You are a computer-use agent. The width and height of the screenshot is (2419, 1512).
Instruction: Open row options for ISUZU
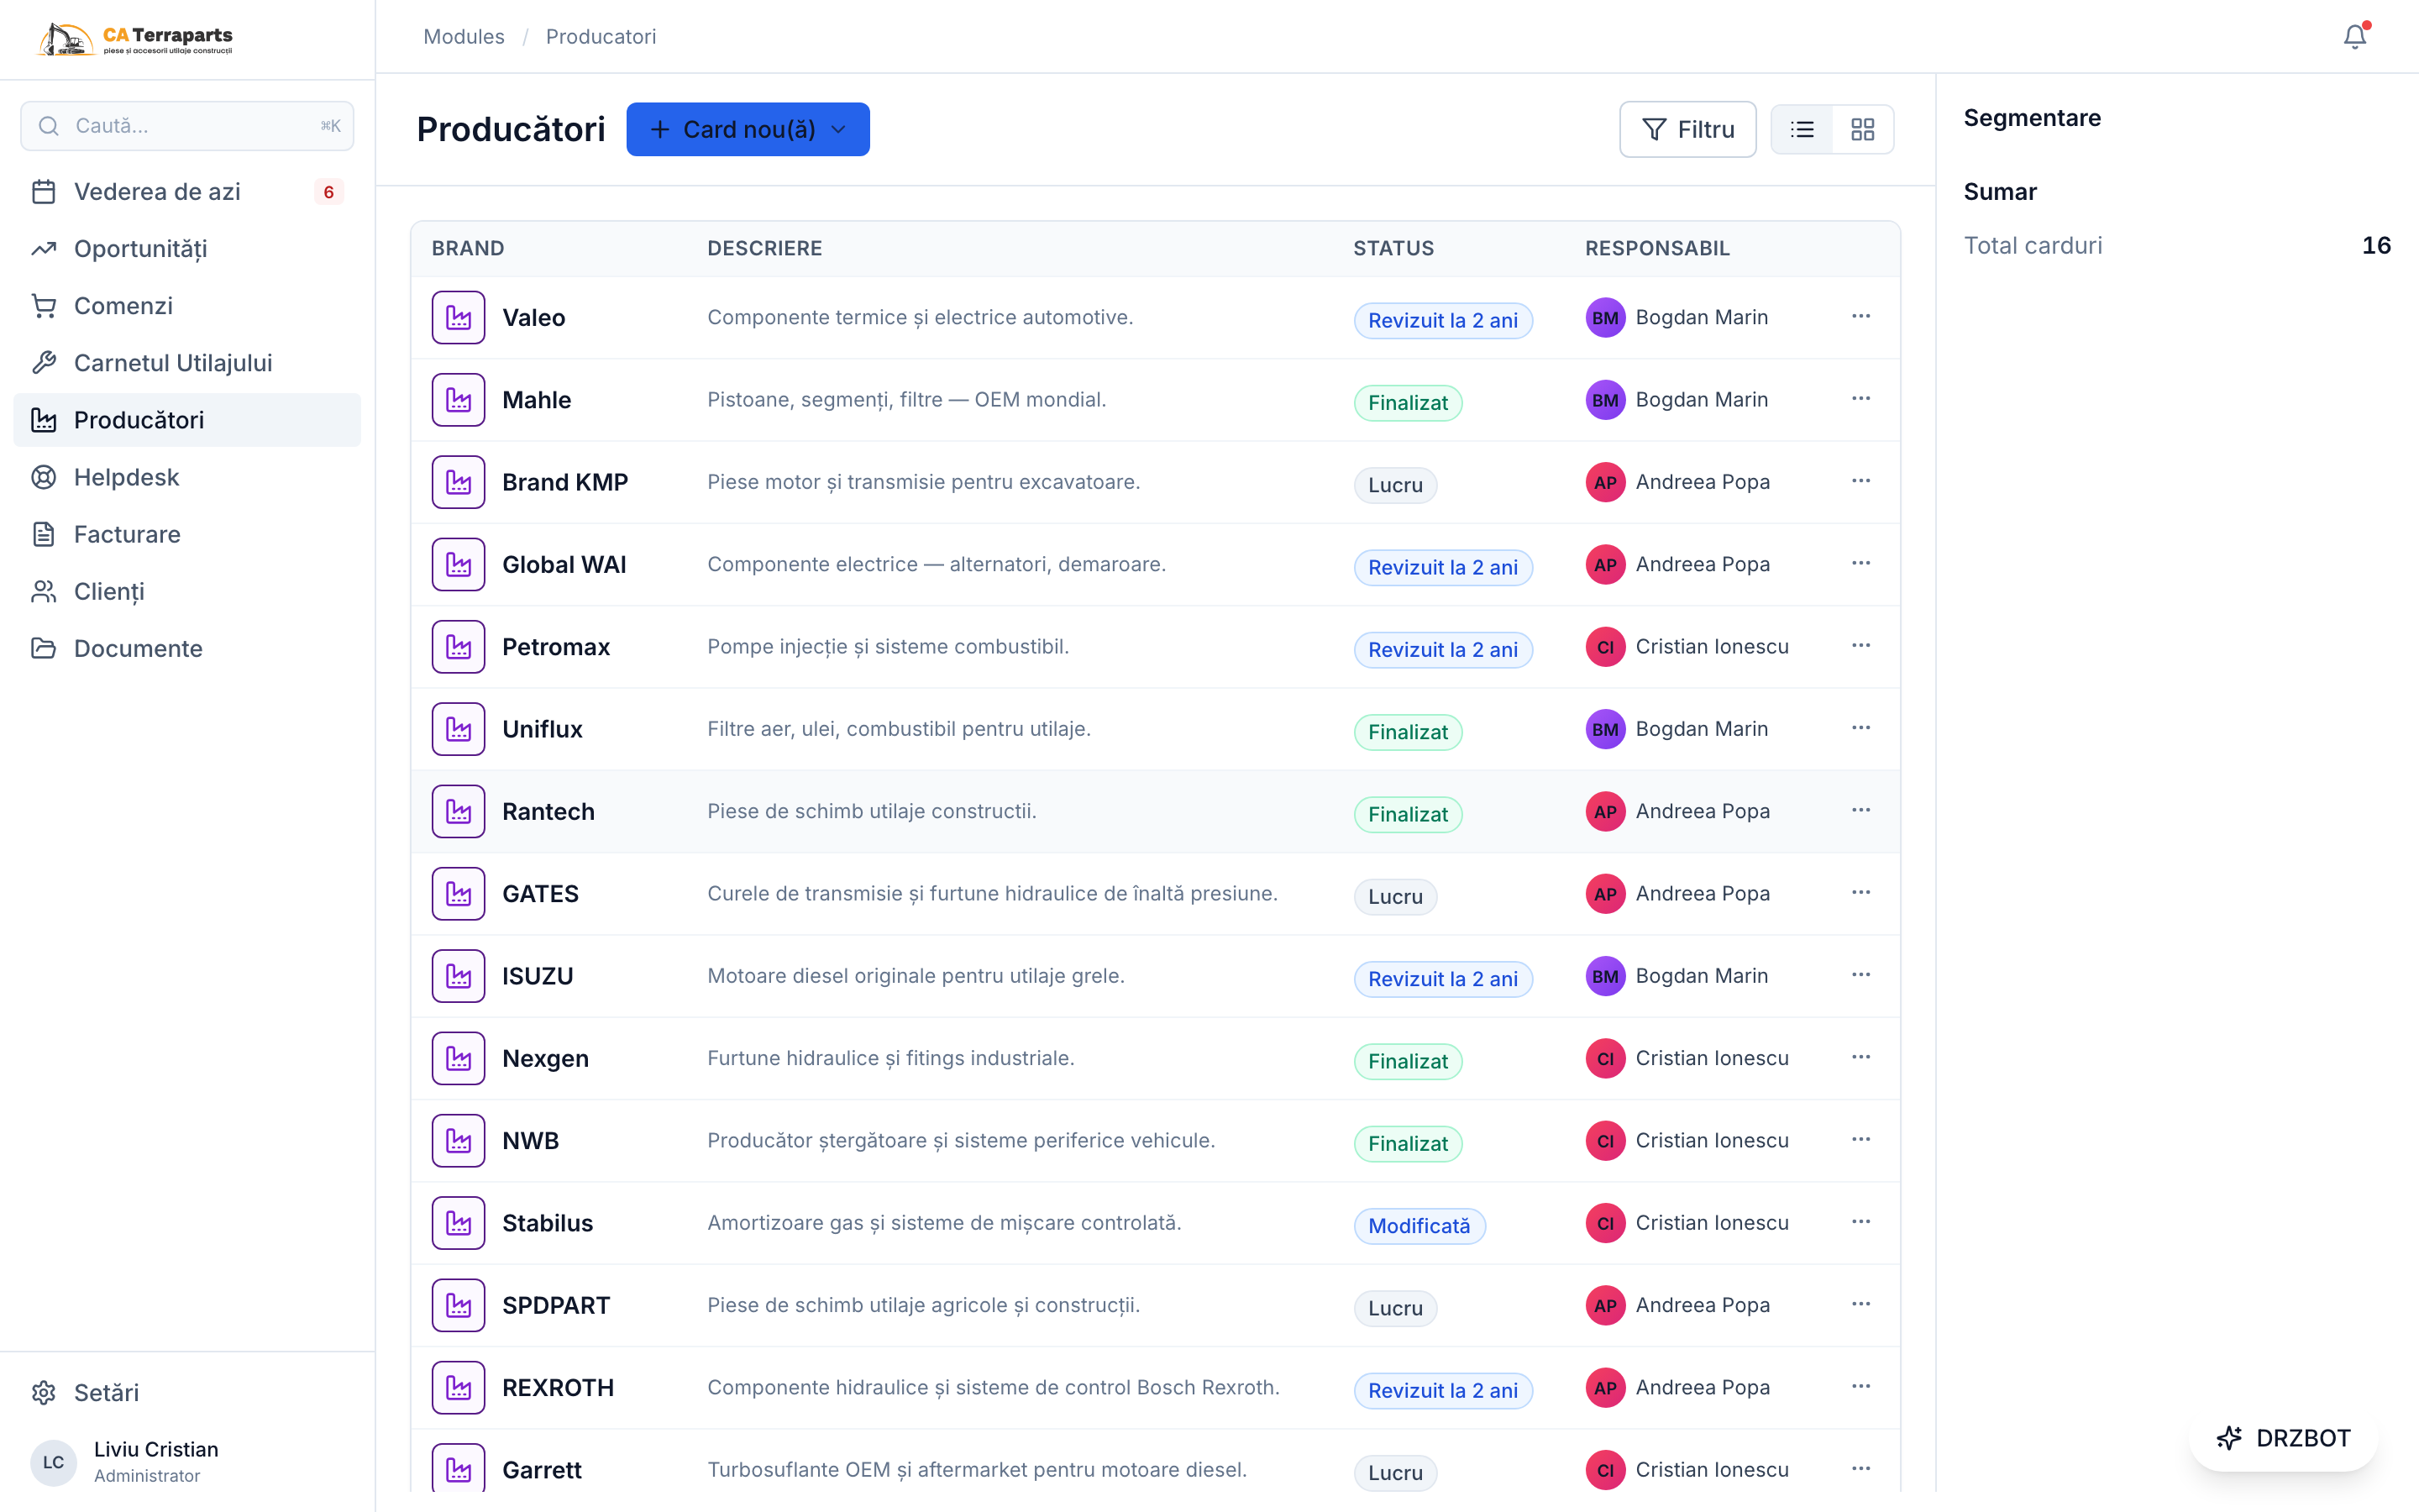pyautogui.click(x=1860, y=975)
